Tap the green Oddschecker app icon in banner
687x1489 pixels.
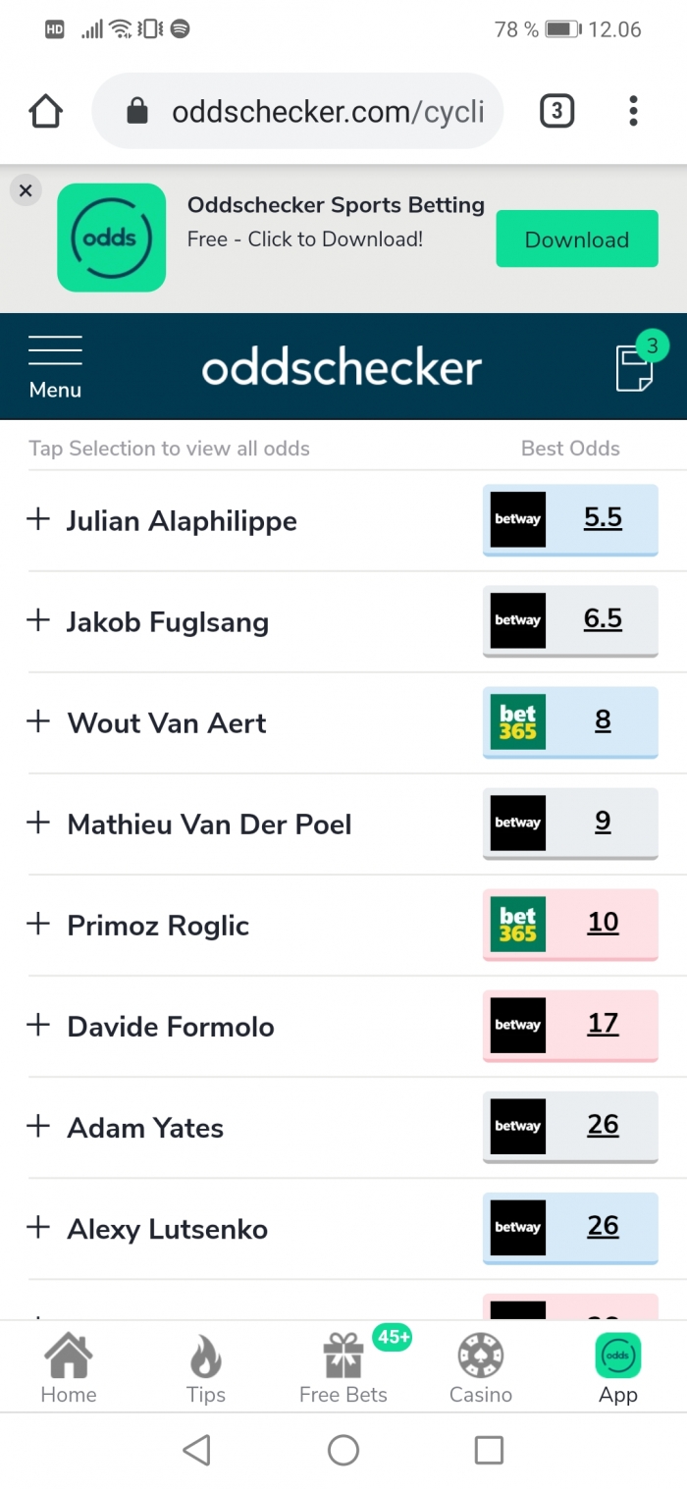tap(111, 238)
